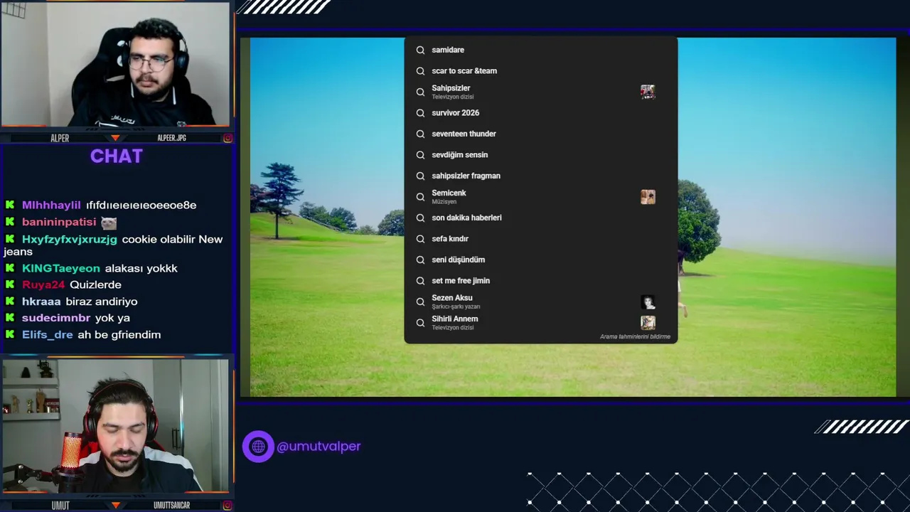
Task: Click the cat emoji in banininpatisi's message
Action: 109,223
